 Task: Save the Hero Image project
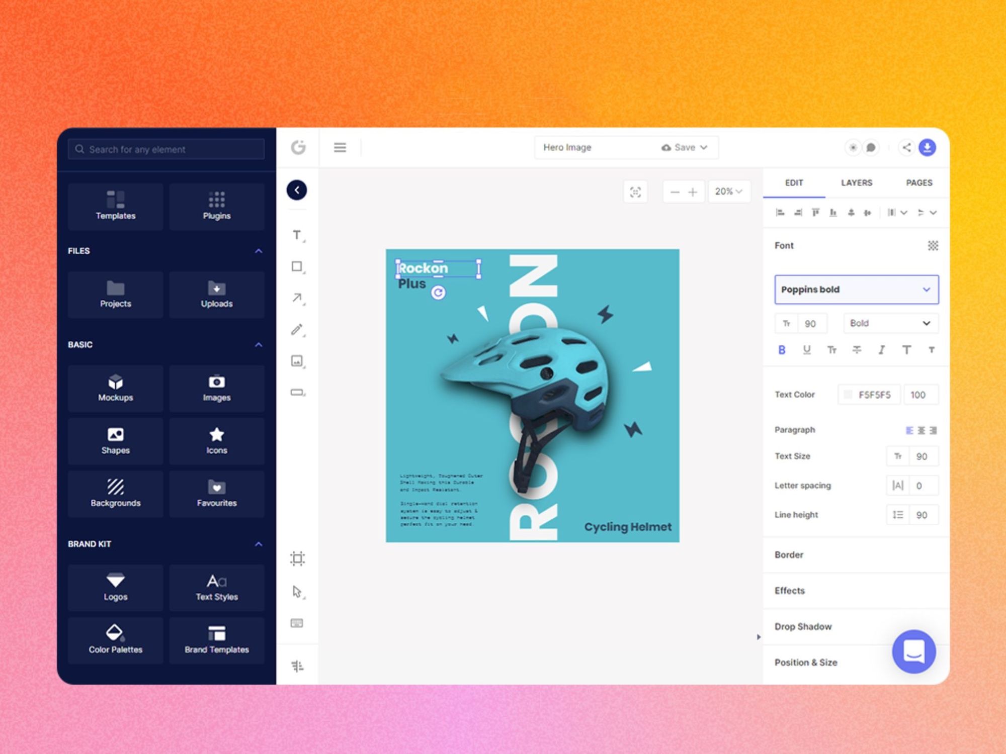point(683,147)
